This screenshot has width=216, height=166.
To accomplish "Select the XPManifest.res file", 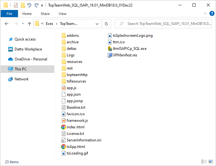I will point(123,55).
